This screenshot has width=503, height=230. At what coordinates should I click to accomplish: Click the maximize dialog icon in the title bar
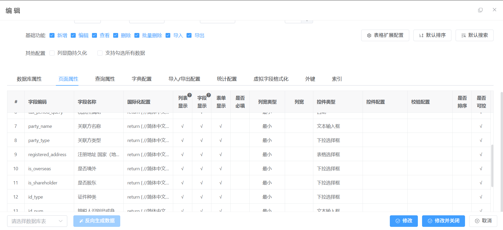pyautogui.click(x=480, y=10)
